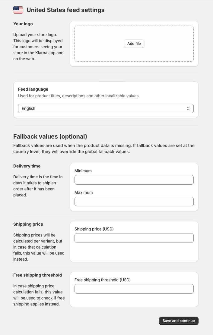Click the Free shipping threshold section title

[37, 275]
